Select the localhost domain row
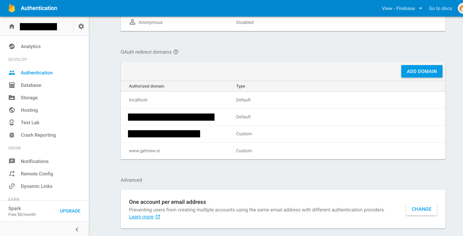The height and width of the screenshot is (236, 463). pyautogui.click(x=283, y=100)
